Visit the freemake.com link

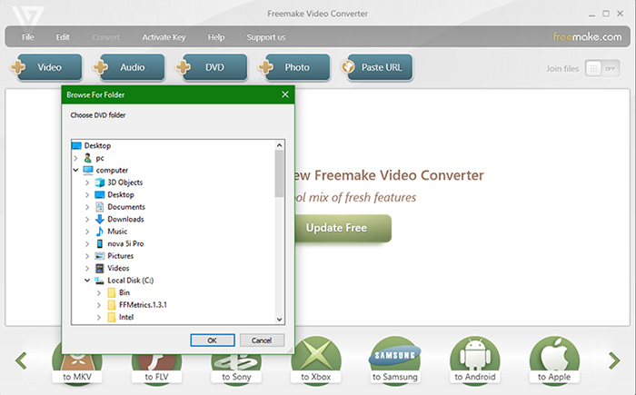click(x=587, y=37)
